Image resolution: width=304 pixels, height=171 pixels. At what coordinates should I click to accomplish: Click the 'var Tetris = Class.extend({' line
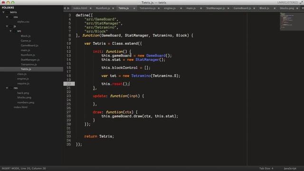[113, 43]
